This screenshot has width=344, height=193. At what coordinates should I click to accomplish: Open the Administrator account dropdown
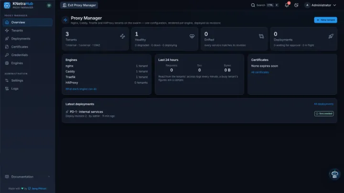coord(320,5)
